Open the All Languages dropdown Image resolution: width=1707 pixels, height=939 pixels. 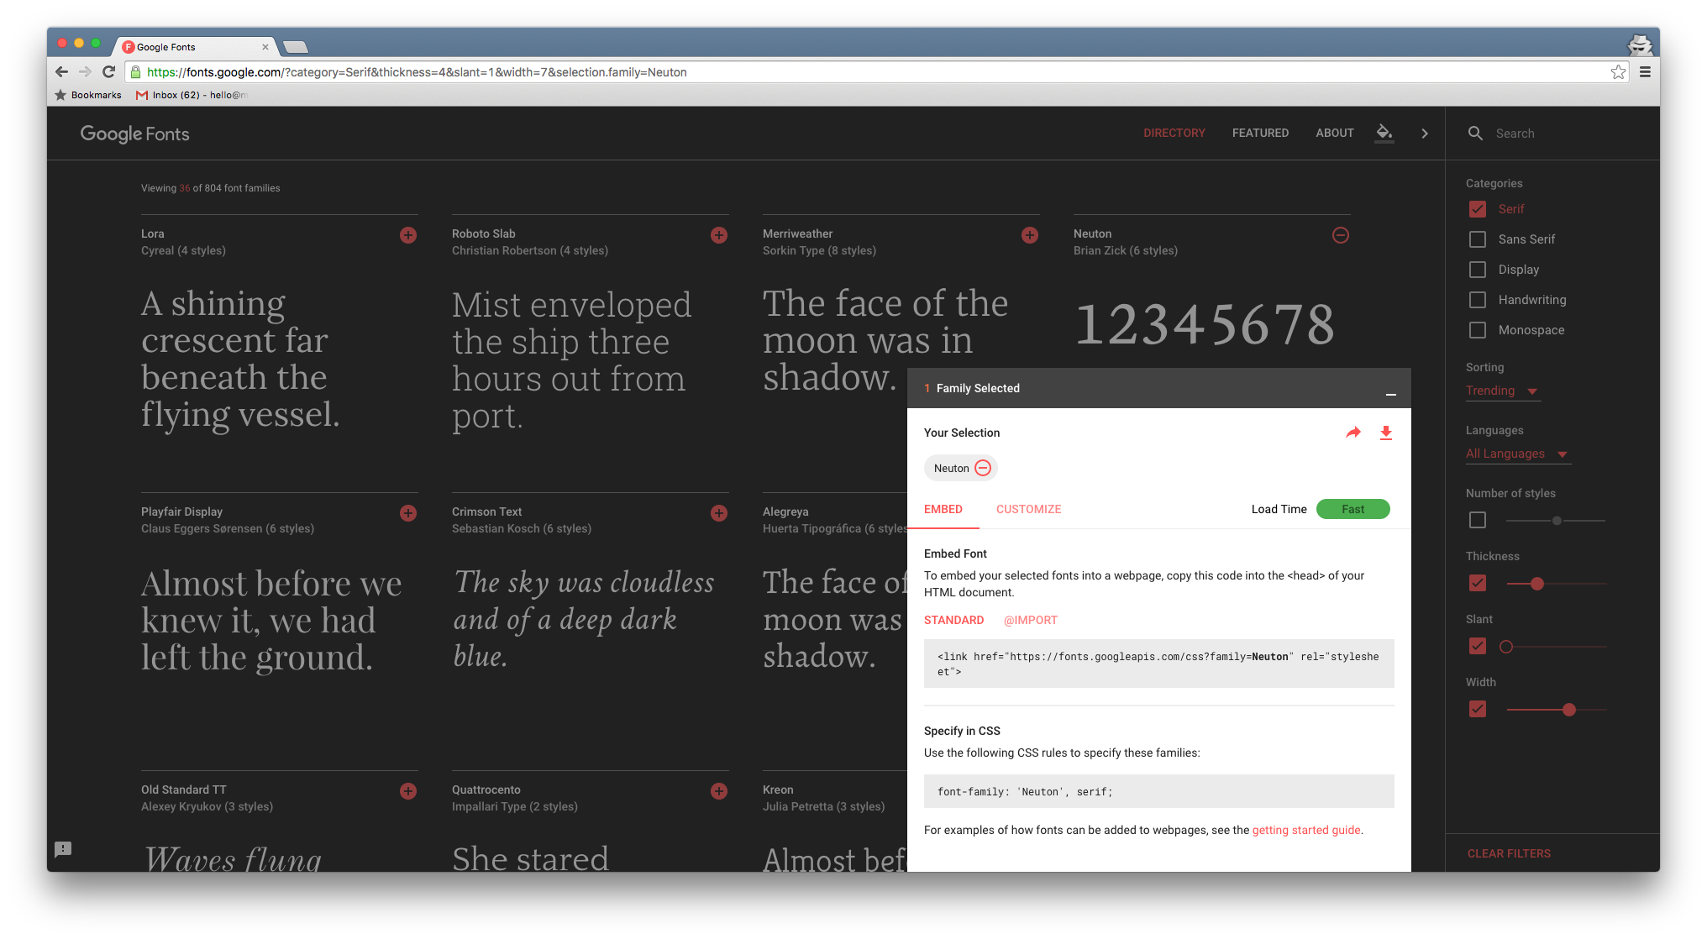point(1517,454)
